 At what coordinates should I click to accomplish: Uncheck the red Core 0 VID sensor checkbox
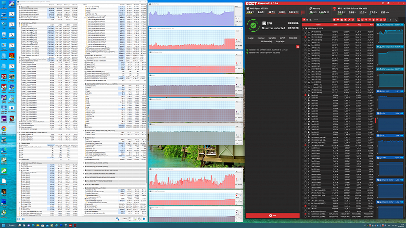point(306,95)
